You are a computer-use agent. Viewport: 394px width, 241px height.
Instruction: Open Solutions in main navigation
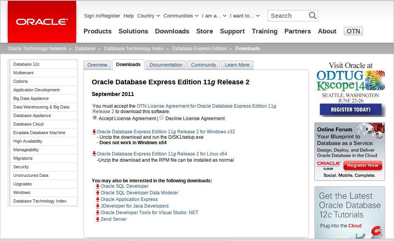(x=133, y=31)
